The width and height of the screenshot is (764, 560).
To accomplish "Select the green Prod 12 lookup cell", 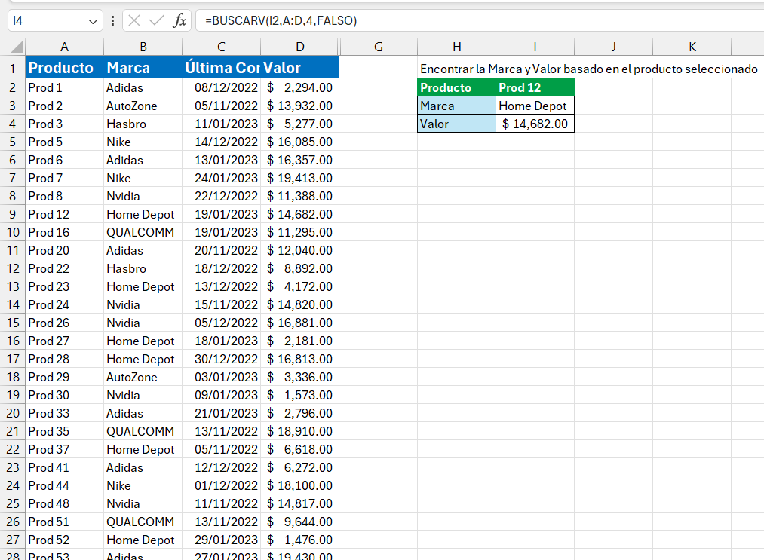I will click(535, 87).
